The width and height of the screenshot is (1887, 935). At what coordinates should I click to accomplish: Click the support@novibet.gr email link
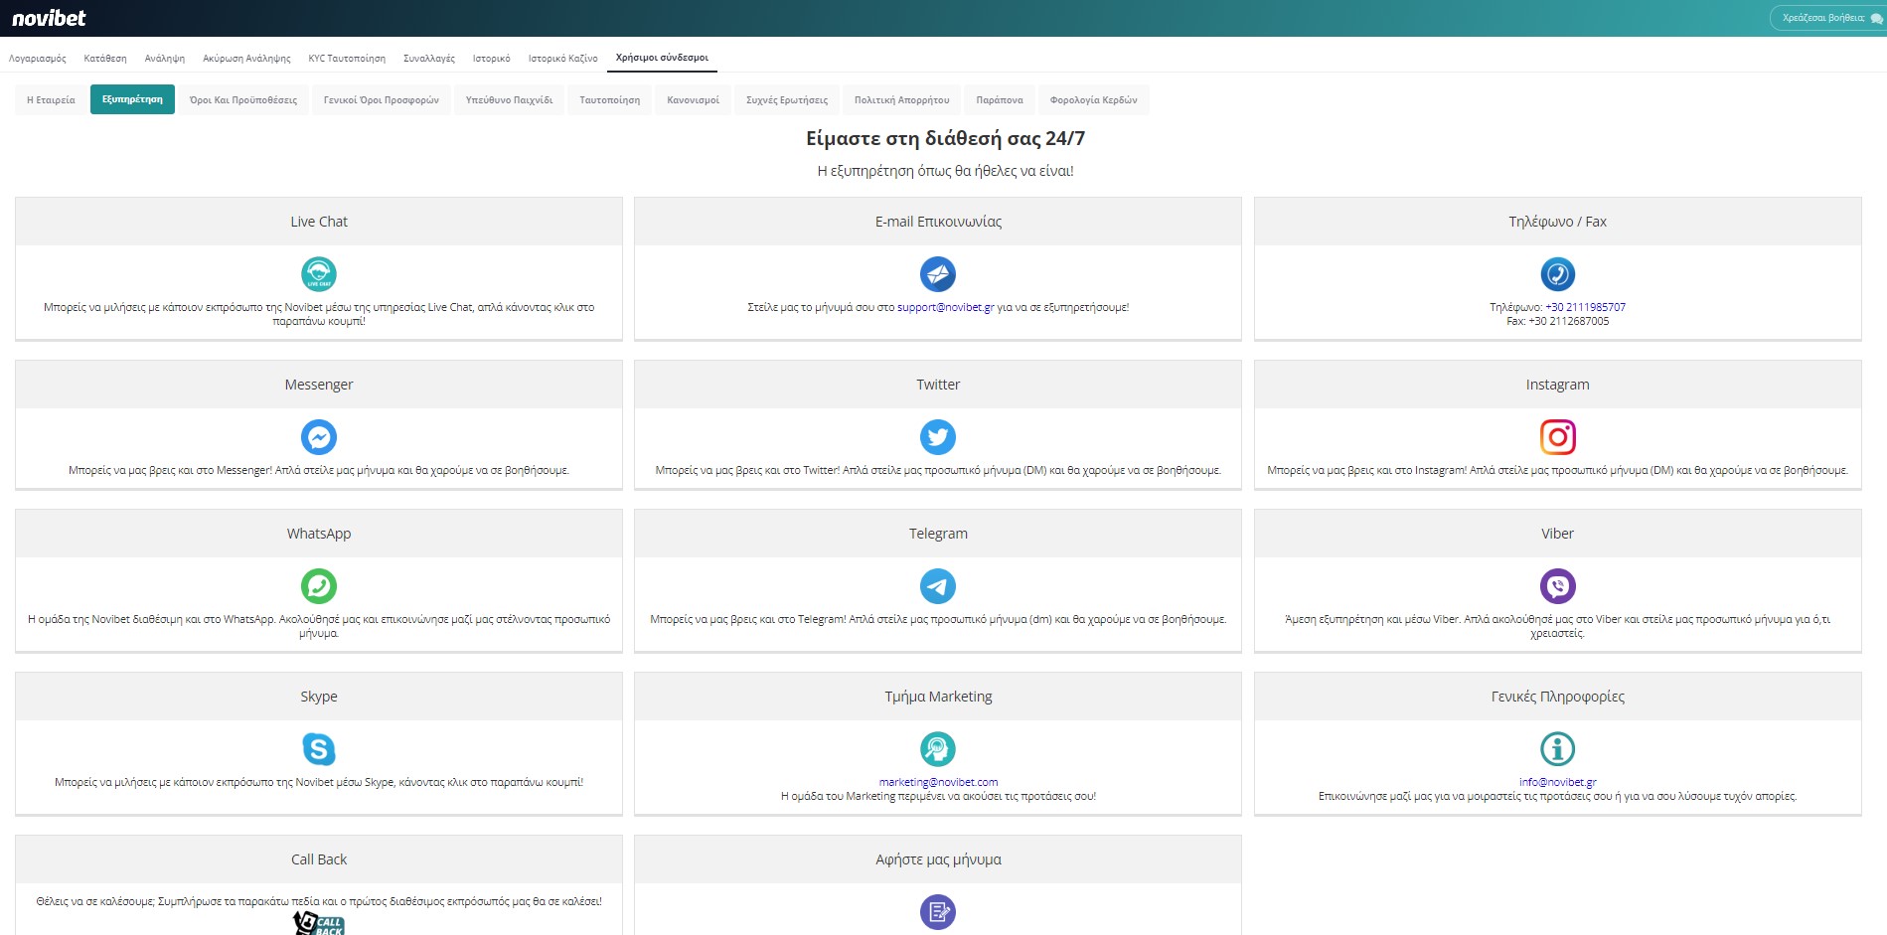tap(945, 308)
